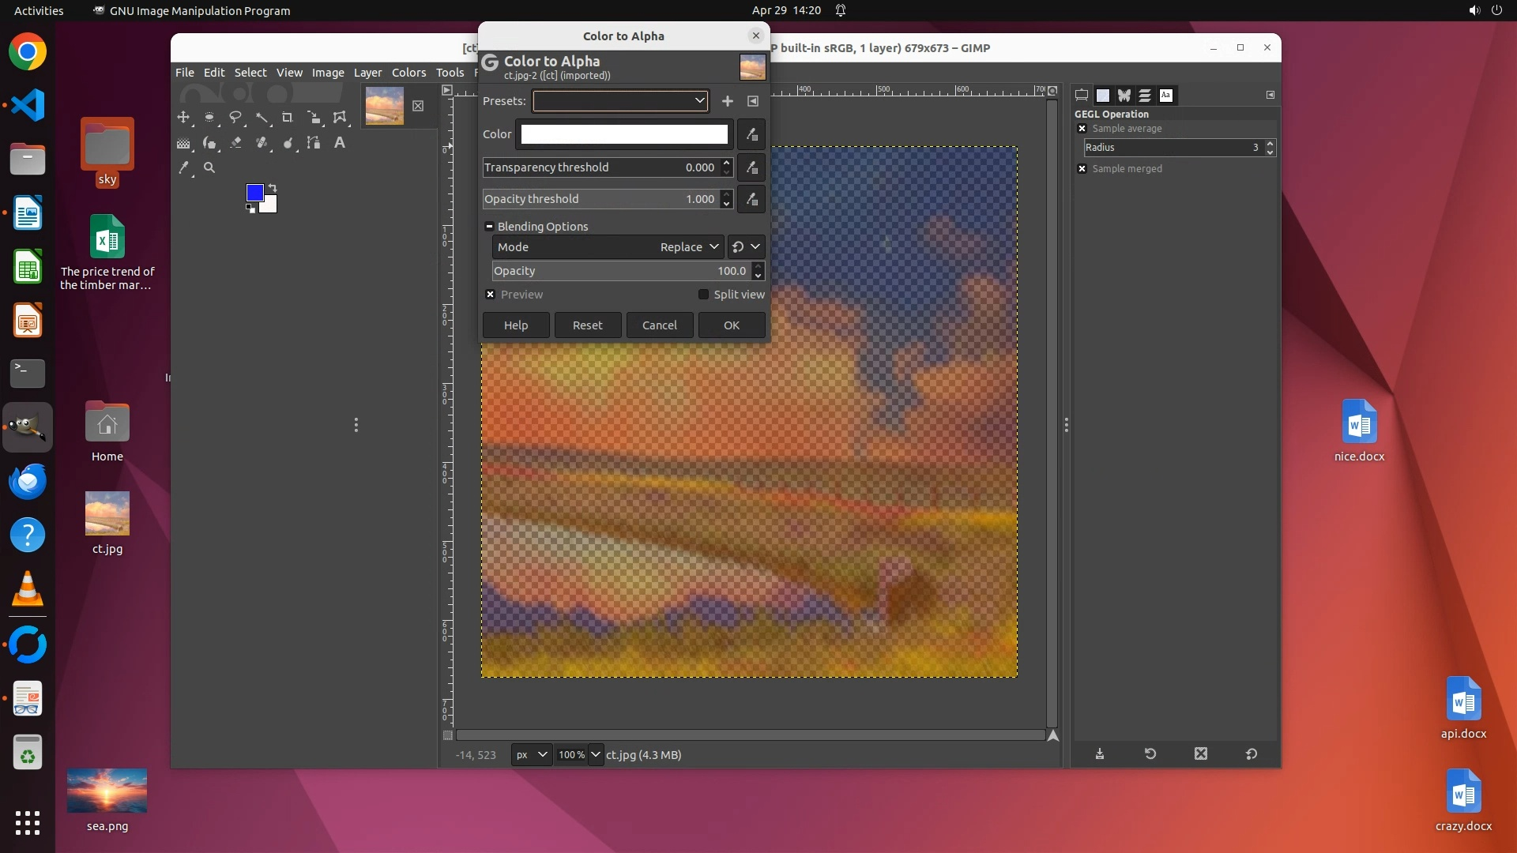Screen dimensions: 1517x853
Task: Select the Free Select lasso tool
Action: [235, 118]
